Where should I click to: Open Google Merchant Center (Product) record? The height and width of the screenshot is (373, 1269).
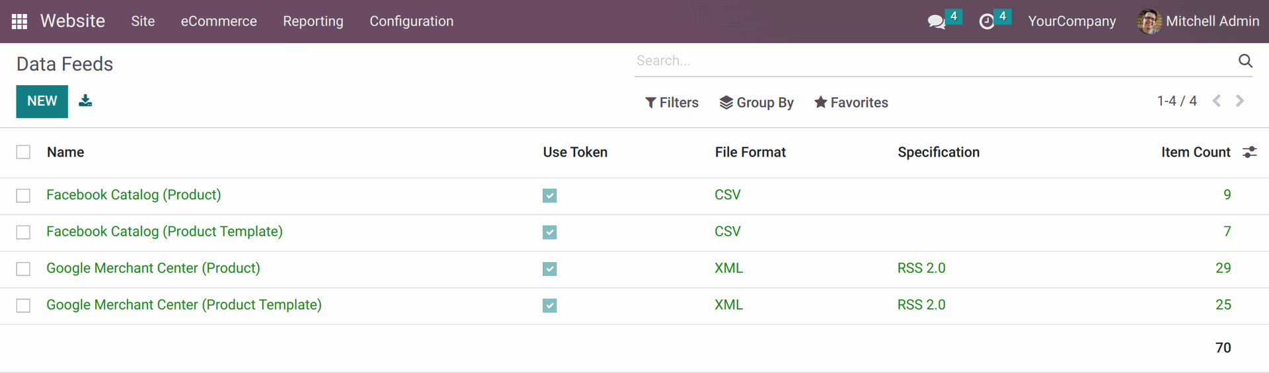(153, 268)
